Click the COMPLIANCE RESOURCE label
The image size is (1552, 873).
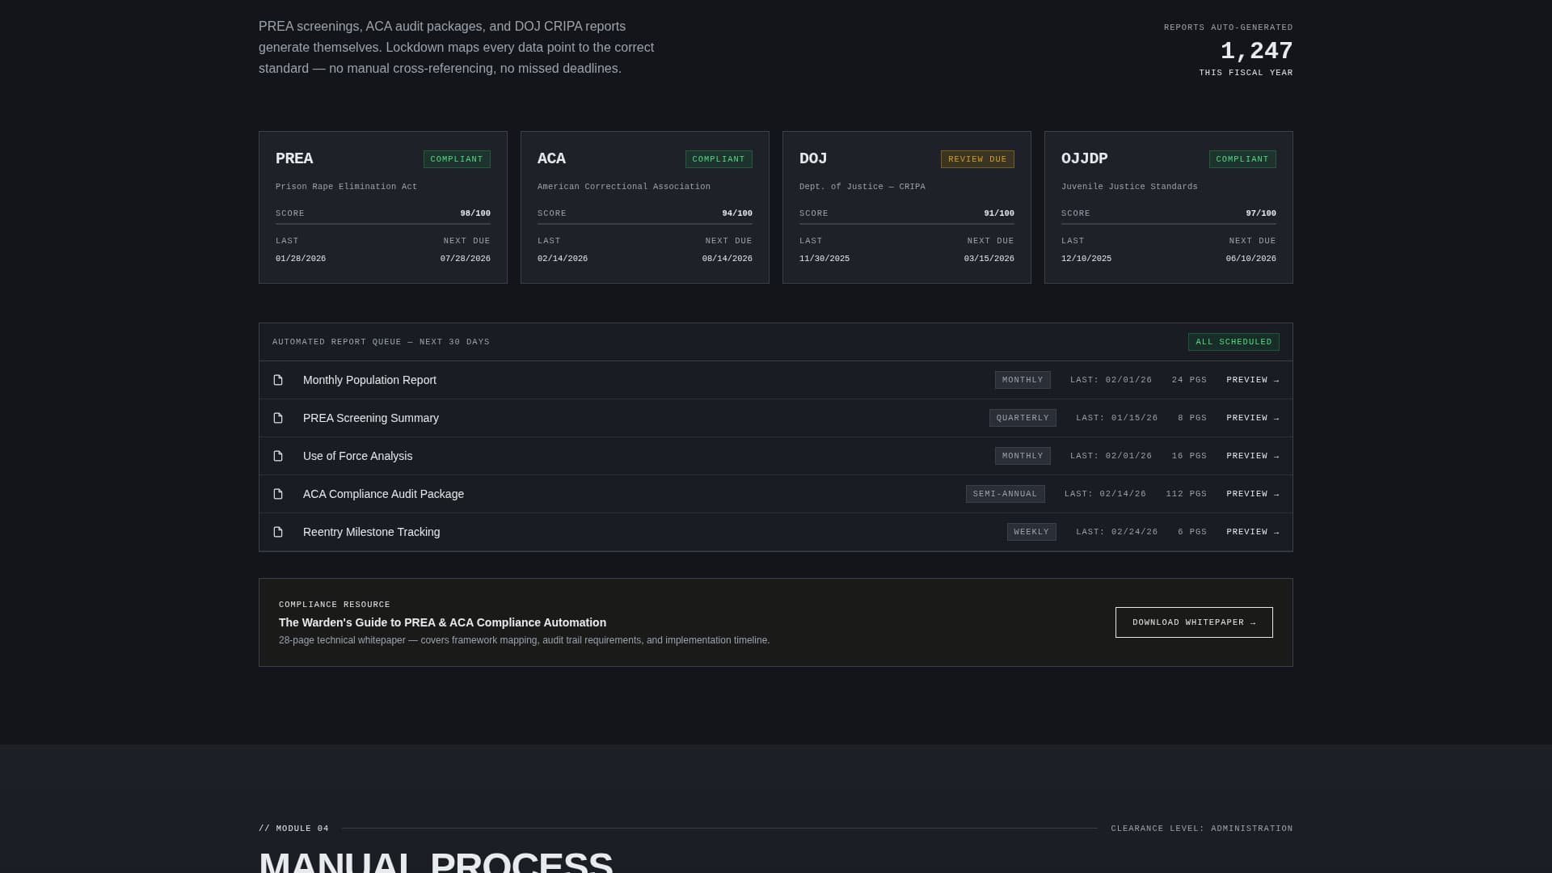[335, 605]
